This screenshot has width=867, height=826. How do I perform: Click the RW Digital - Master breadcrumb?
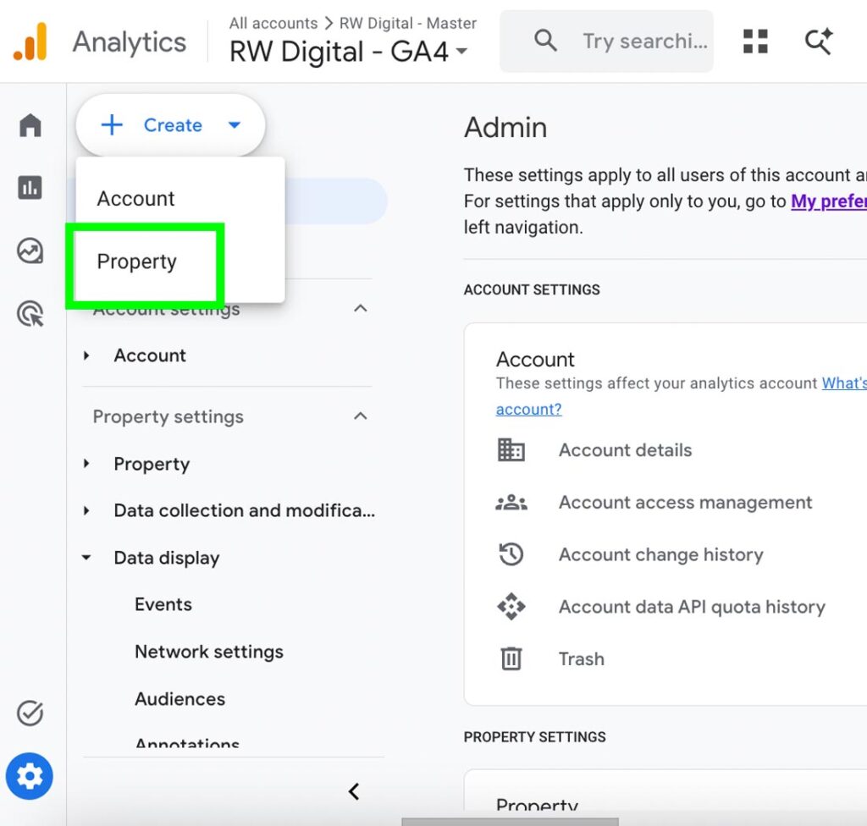click(407, 23)
